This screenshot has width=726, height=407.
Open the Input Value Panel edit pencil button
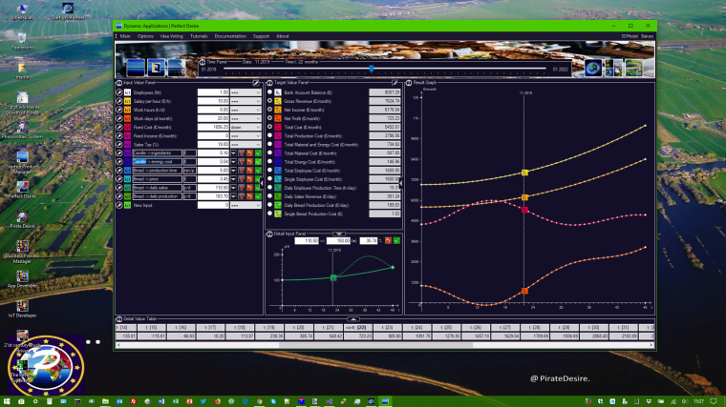[x=255, y=83]
